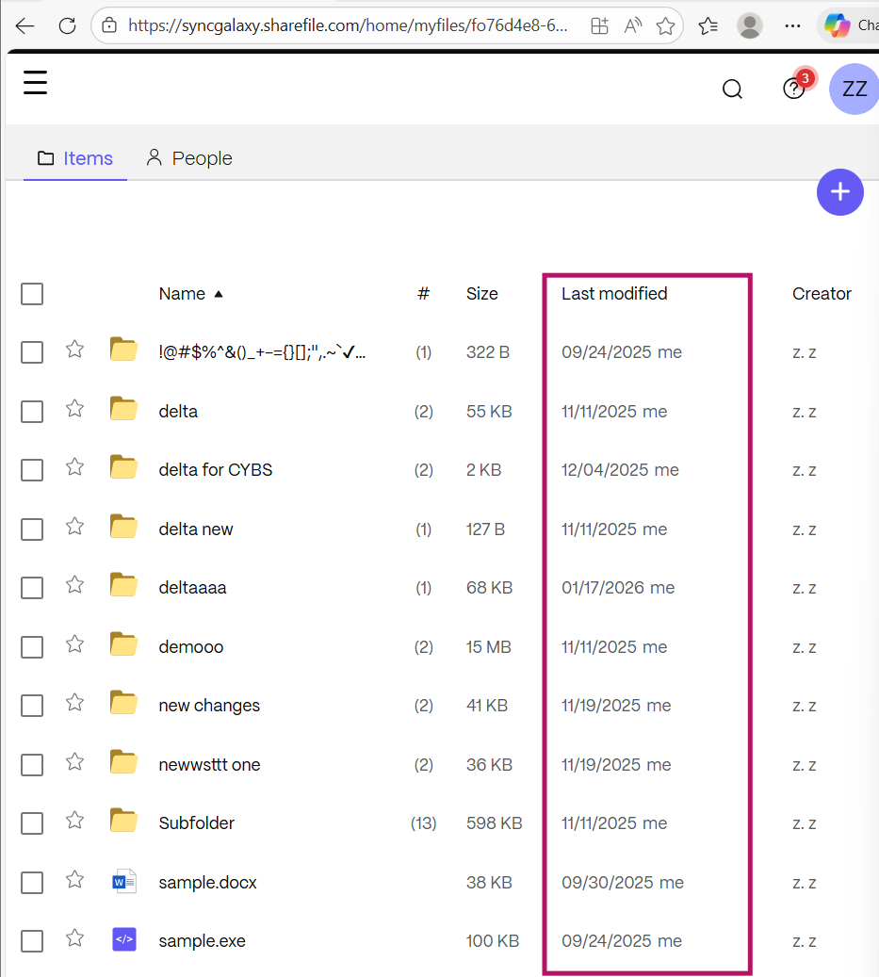Open sample.docx Word file icon
This screenshot has width=879, height=977.
pos(123,881)
